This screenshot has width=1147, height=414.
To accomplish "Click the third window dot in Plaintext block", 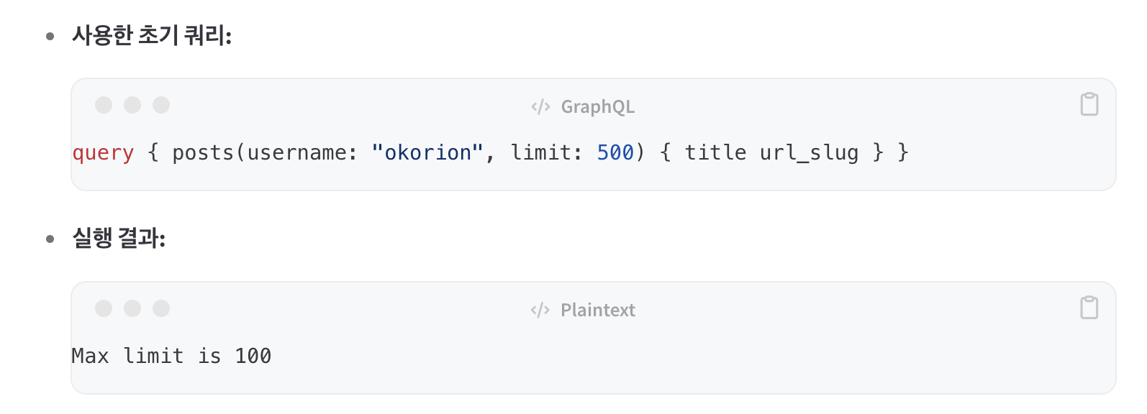I will pos(161,308).
